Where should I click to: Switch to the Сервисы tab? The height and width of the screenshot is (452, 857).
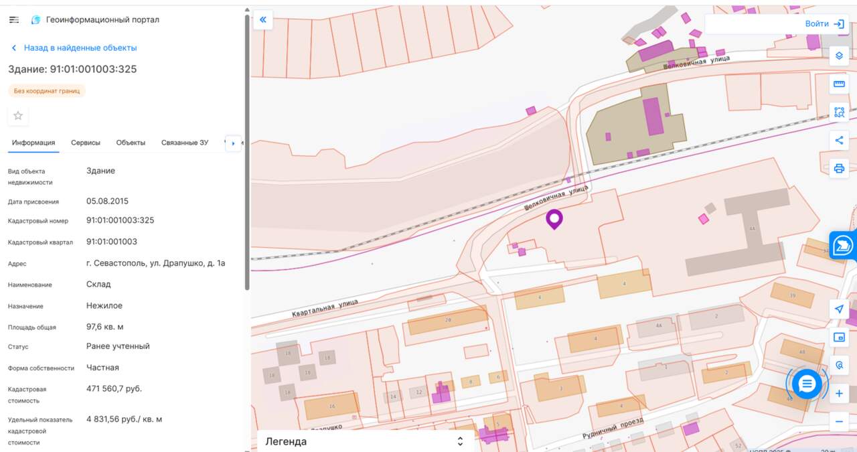click(86, 143)
